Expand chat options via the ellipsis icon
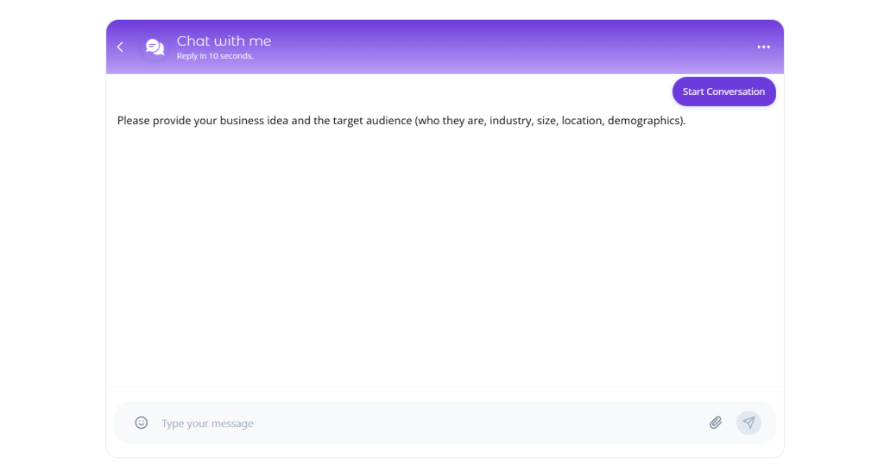Screen dimensions: 884x465 (x=763, y=47)
